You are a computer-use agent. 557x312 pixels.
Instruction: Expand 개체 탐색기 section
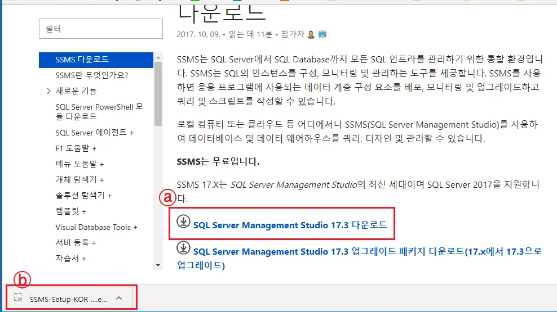[79, 179]
